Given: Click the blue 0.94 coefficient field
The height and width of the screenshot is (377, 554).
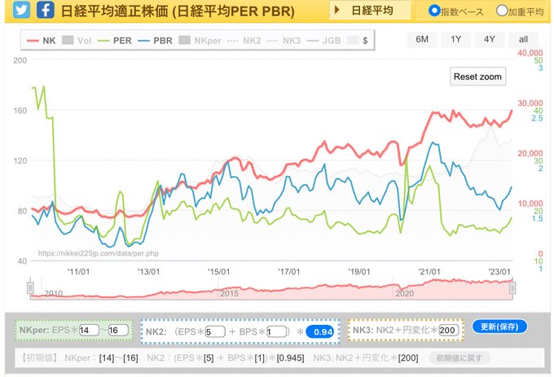Looking at the screenshot, I should coord(319,332).
